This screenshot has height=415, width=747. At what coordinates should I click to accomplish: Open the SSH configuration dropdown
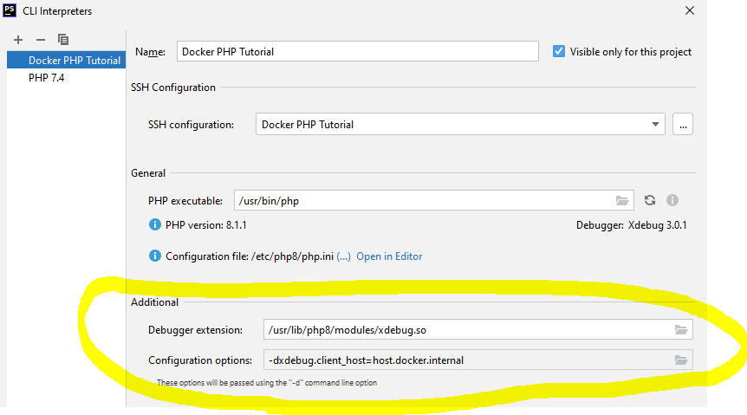click(656, 125)
